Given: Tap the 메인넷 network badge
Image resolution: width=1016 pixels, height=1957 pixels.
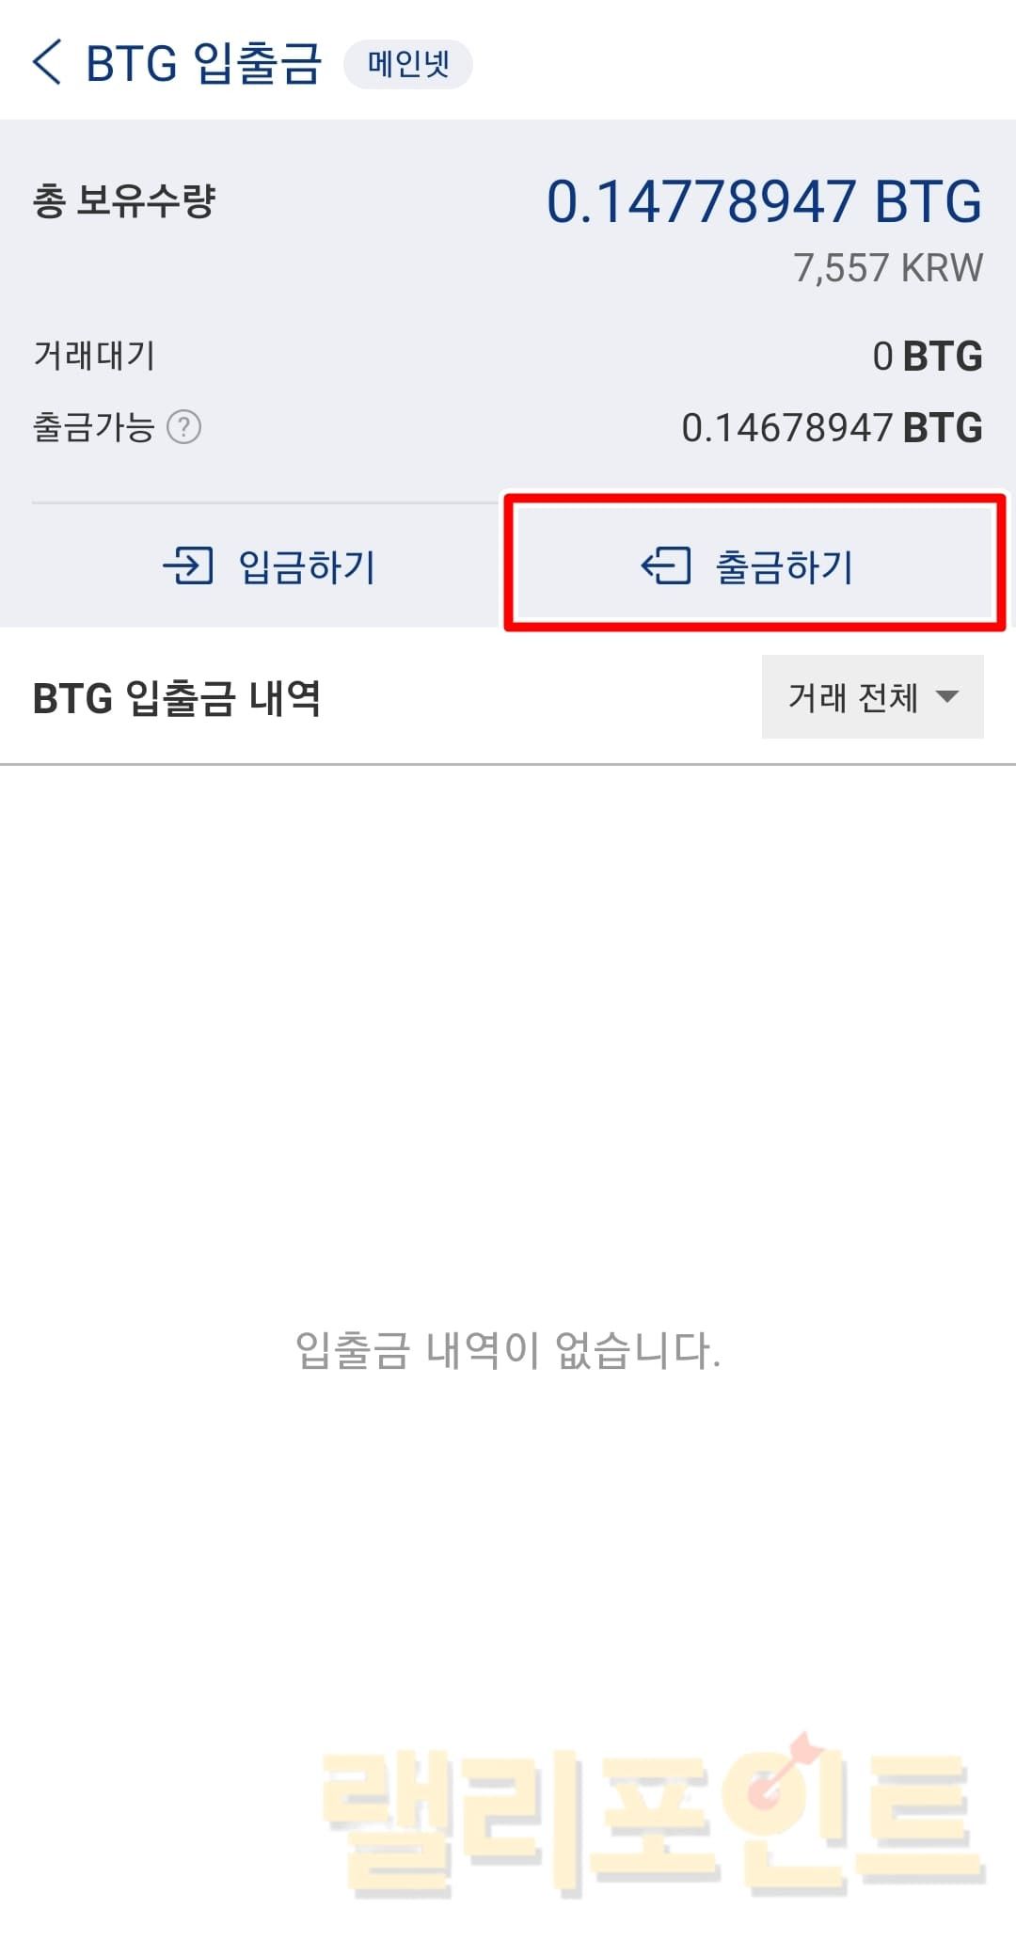Looking at the screenshot, I should click(x=408, y=64).
